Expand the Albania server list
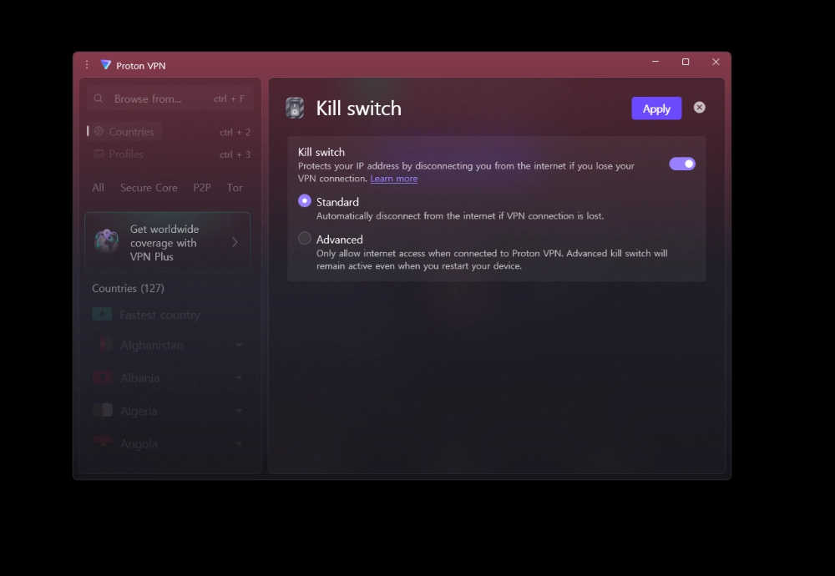This screenshot has height=576, width=835. click(239, 378)
